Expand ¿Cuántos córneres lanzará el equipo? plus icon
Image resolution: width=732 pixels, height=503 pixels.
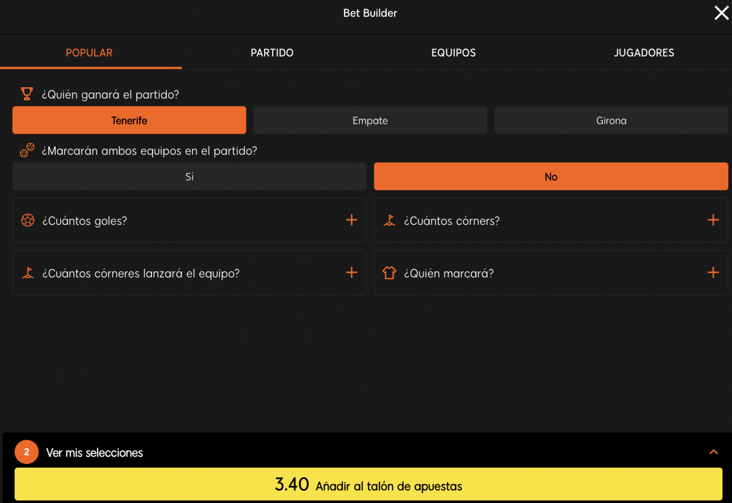[x=351, y=273]
